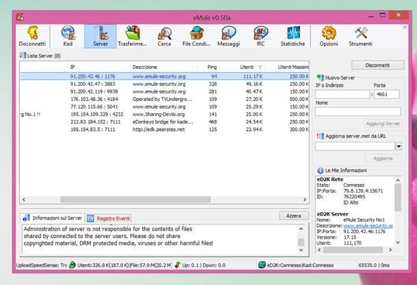
Task: Click the Porta field showing 4661
Action: pyautogui.click(x=387, y=94)
